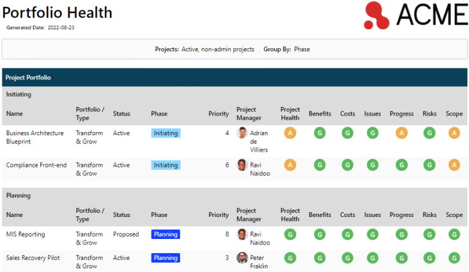Open the Sales Recovery Pilot project
469x272 pixels.
34,258
